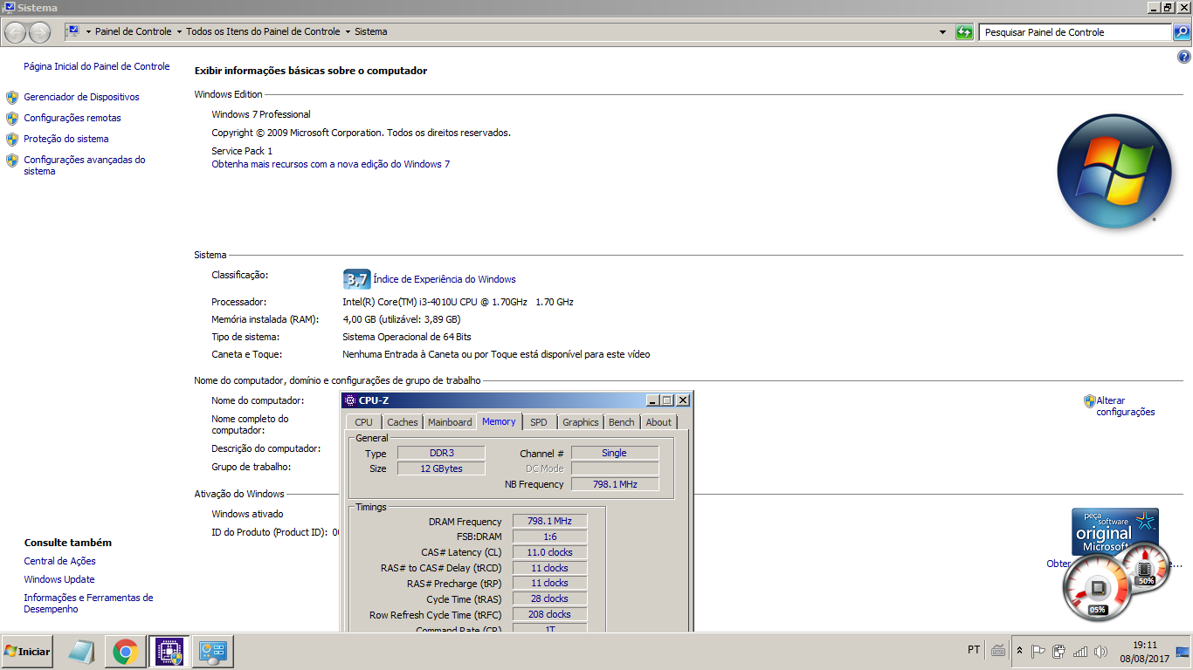The width and height of the screenshot is (1193, 670).
Task: Click the help question mark icon
Action: coord(1184,58)
